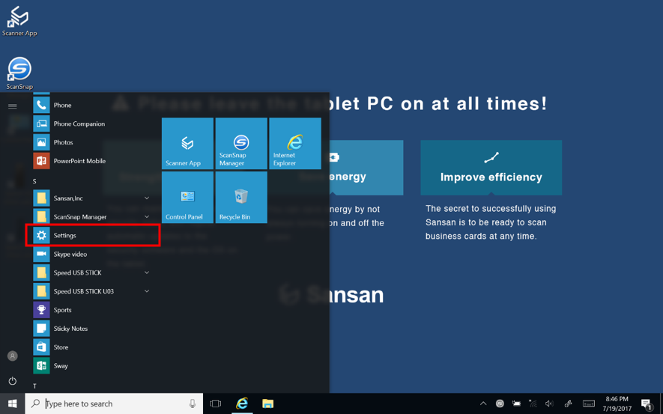Viewport: 663px width, 414px height.
Task: Open the wireless network tray icon
Action: pyautogui.click(x=533, y=404)
